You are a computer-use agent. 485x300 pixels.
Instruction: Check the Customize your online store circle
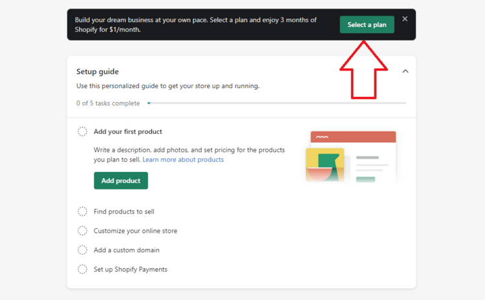point(83,231)
